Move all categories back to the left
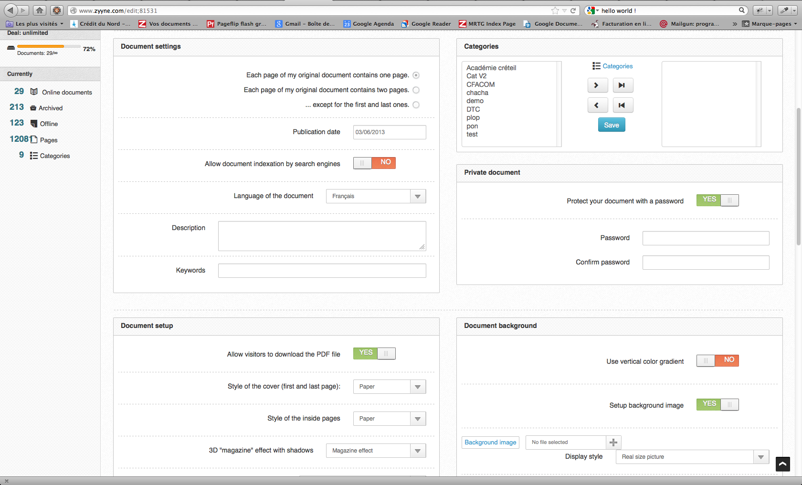802x485 pixels. (x=623, y=105)
